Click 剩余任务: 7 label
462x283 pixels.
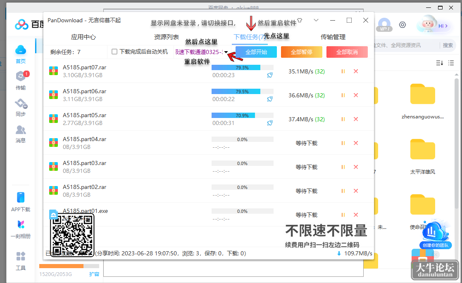(65, 52)
